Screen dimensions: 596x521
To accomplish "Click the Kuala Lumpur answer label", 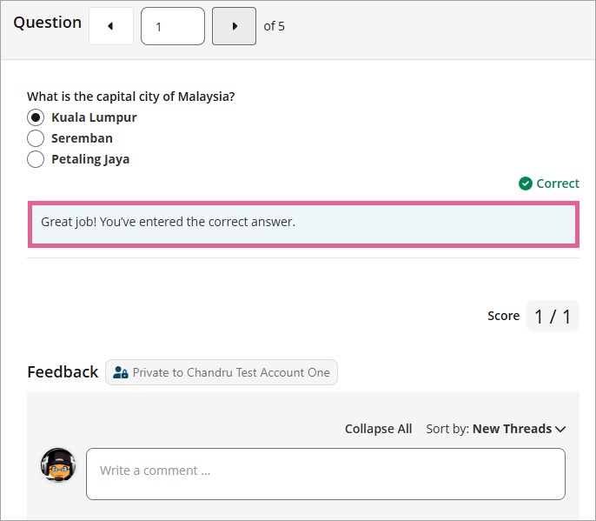I will click(x=94, y=117).
